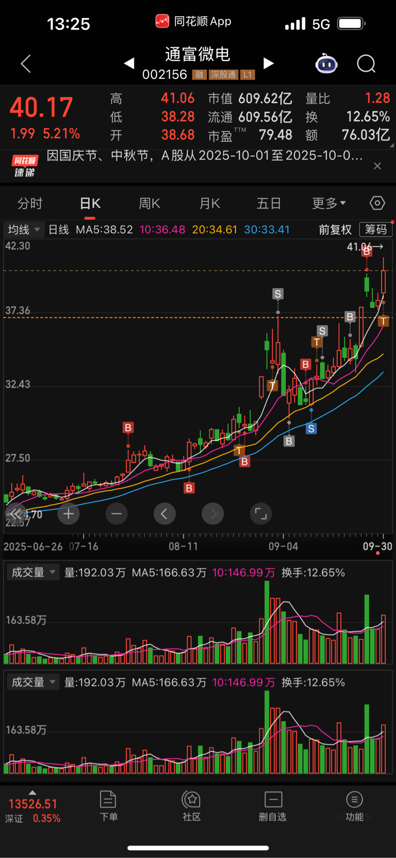Select the 分时 tab
The width and height of the screenshot is (396, 858).
click(30, 203)
